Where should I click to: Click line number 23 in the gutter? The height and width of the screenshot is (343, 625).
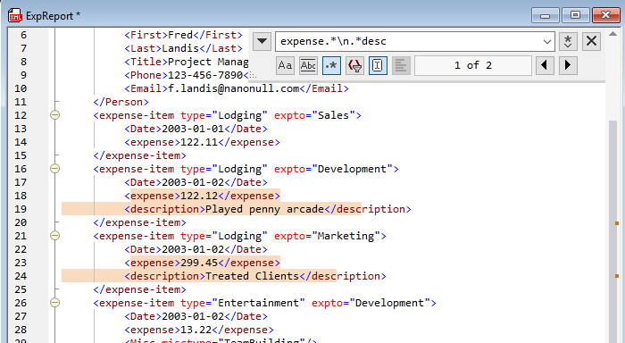coord(21,263)
